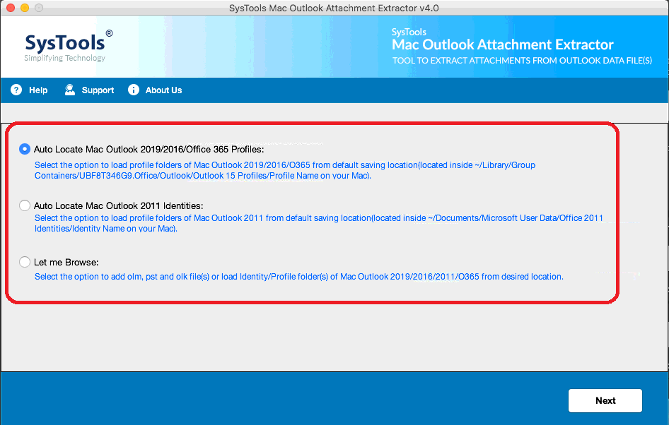Viewport: 669px width, 425px height.
Task: Click the Next button
Action: coord(605,401)
